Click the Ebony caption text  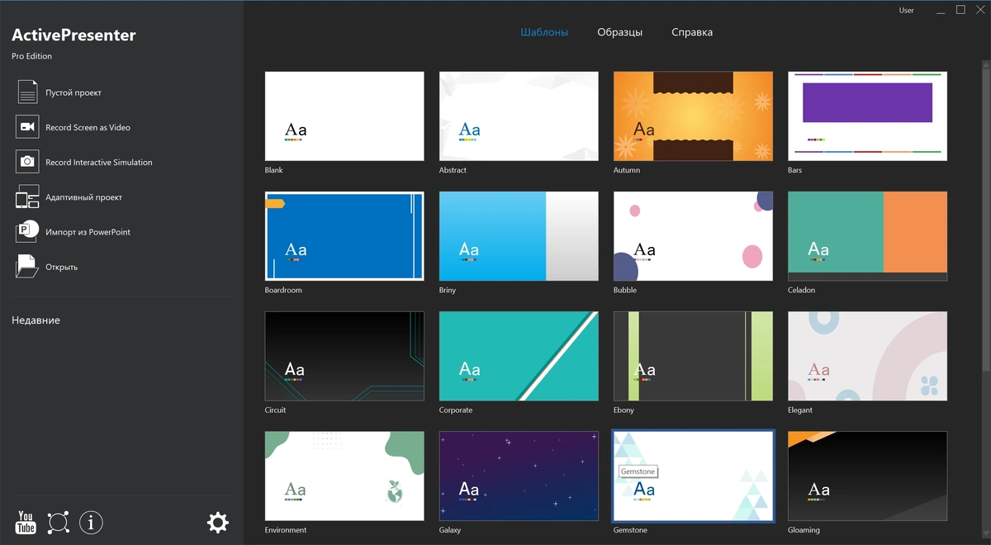(x=624, y=410)
